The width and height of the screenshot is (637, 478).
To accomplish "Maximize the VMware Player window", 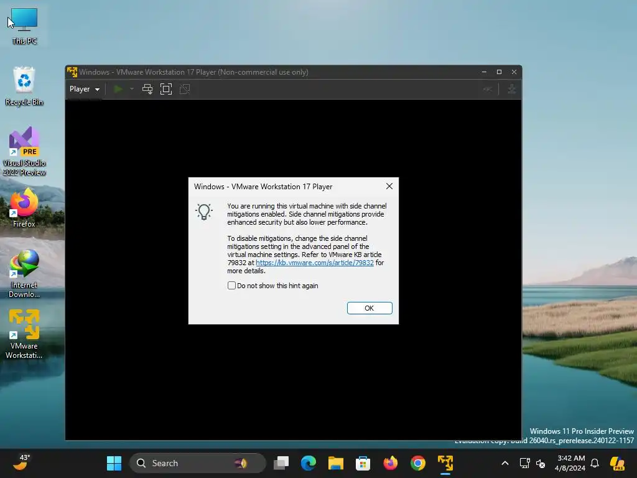I will coord(499,72).
